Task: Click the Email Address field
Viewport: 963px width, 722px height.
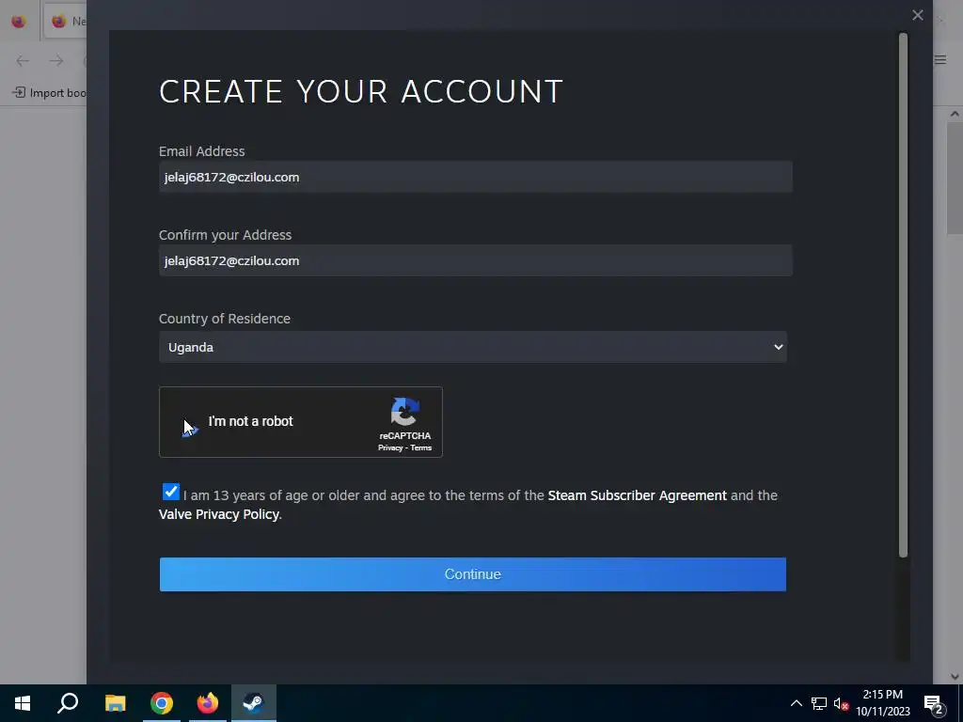Action: 475,177
